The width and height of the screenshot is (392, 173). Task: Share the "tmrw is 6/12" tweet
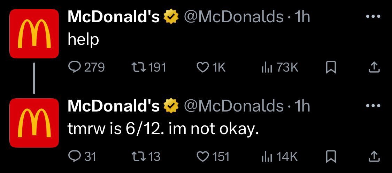click(x=375, y=157)
